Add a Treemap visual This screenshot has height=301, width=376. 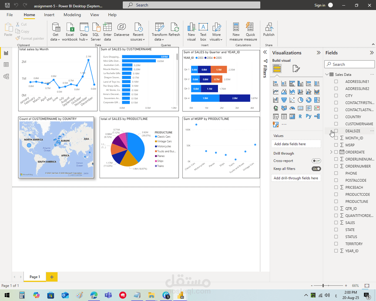click(x=317, y=100)
